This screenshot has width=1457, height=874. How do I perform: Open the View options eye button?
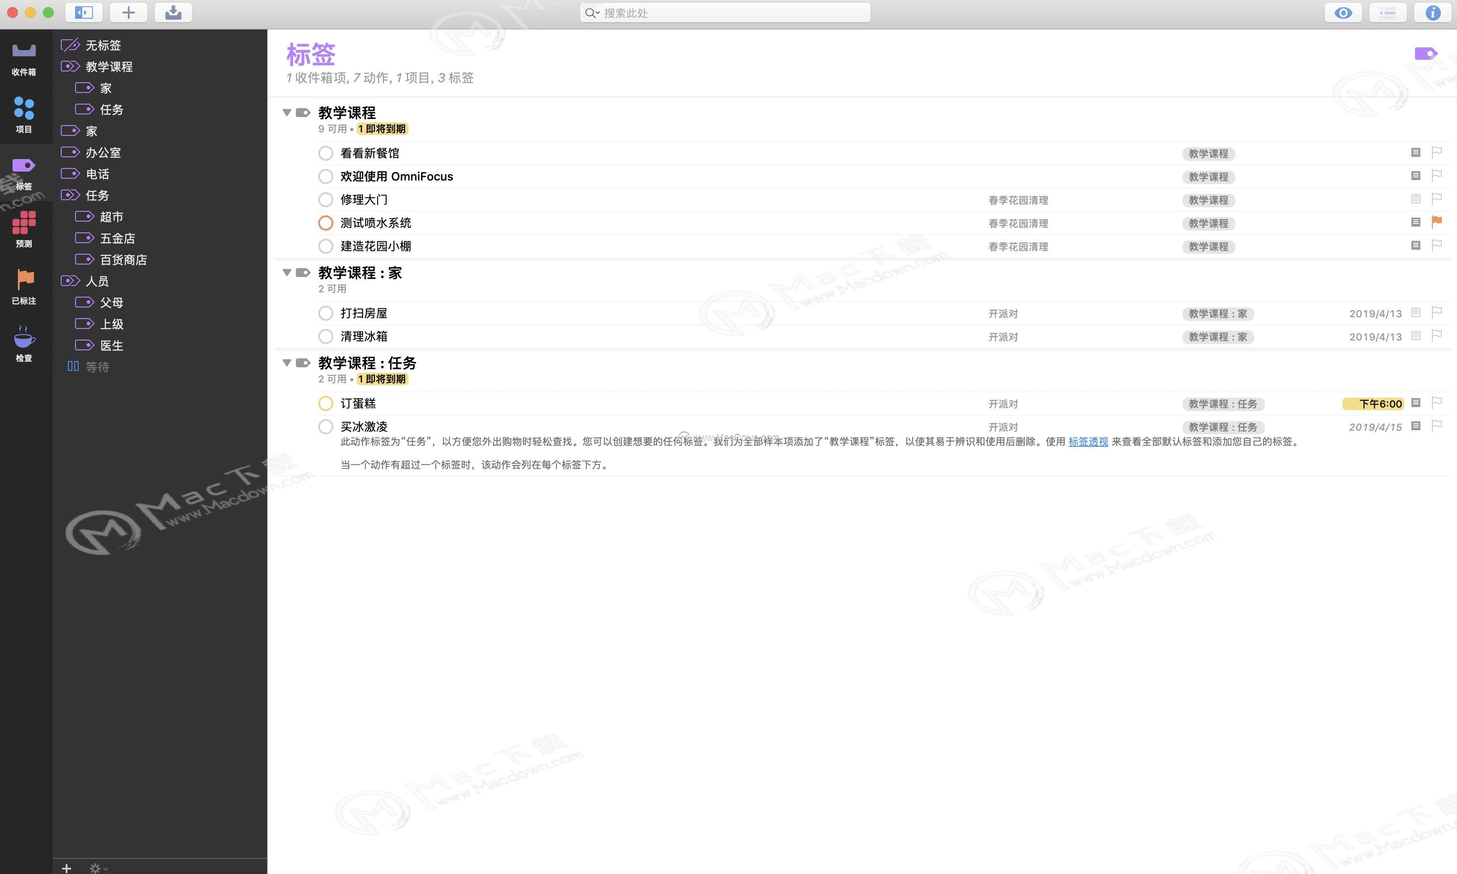coord(1343,13)
